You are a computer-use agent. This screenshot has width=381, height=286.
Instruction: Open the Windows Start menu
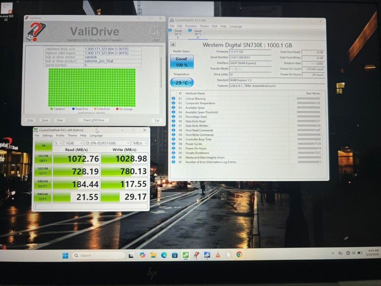pos(65,256)
